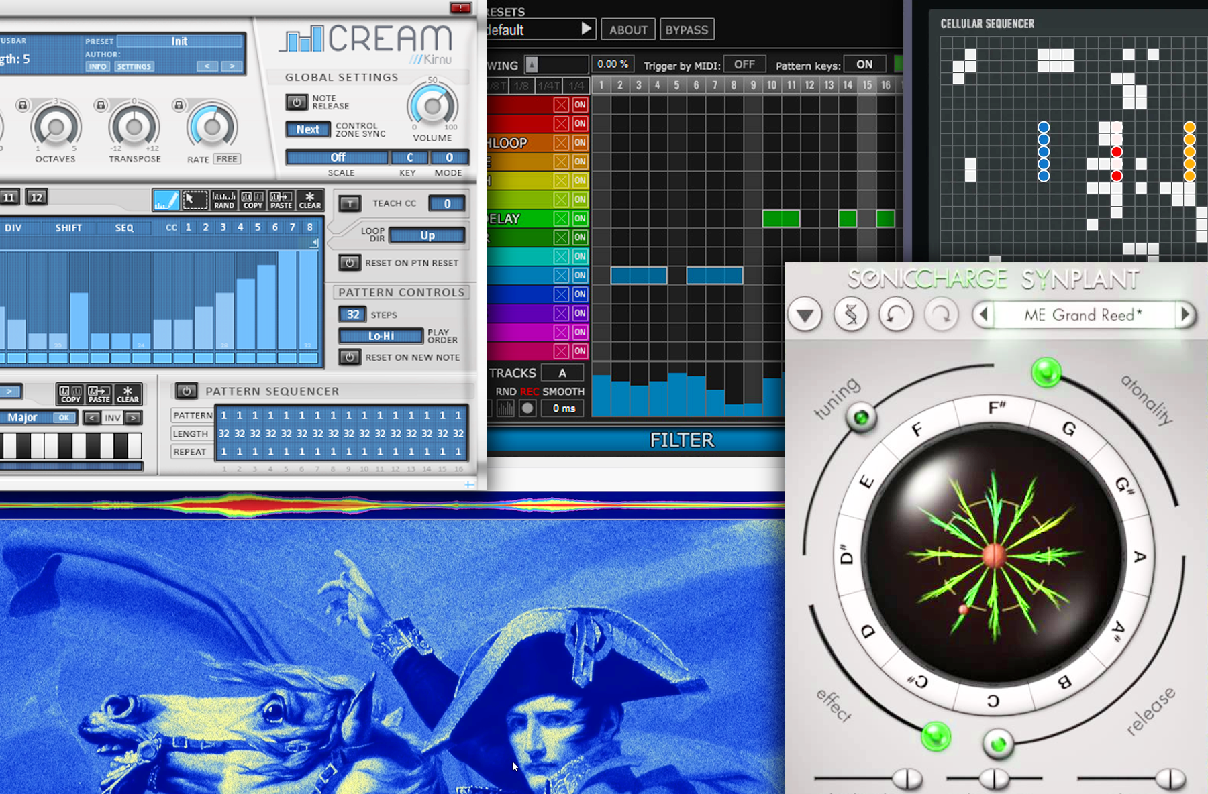Click the round record dot under REC
This screenshot has width=1208, height=794.
tap(527, 408)
